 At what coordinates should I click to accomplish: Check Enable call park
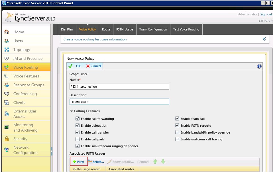78,139
